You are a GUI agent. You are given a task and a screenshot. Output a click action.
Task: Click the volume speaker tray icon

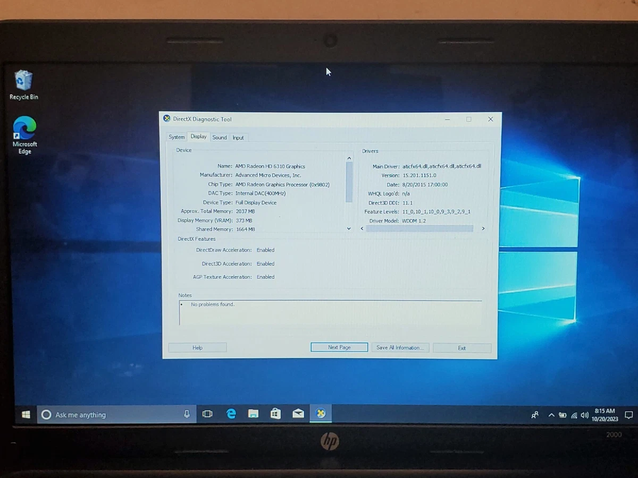(x=585, y=415)
